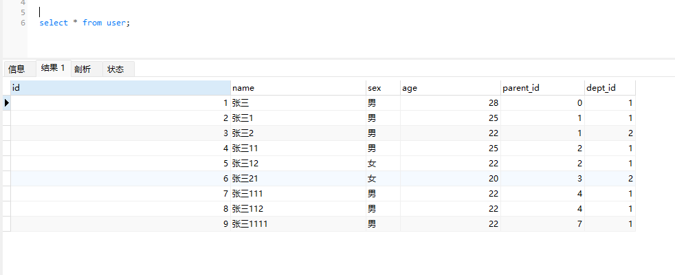Select name cell 张三
The image size is (675, 275).
click(x=298, y=103)
